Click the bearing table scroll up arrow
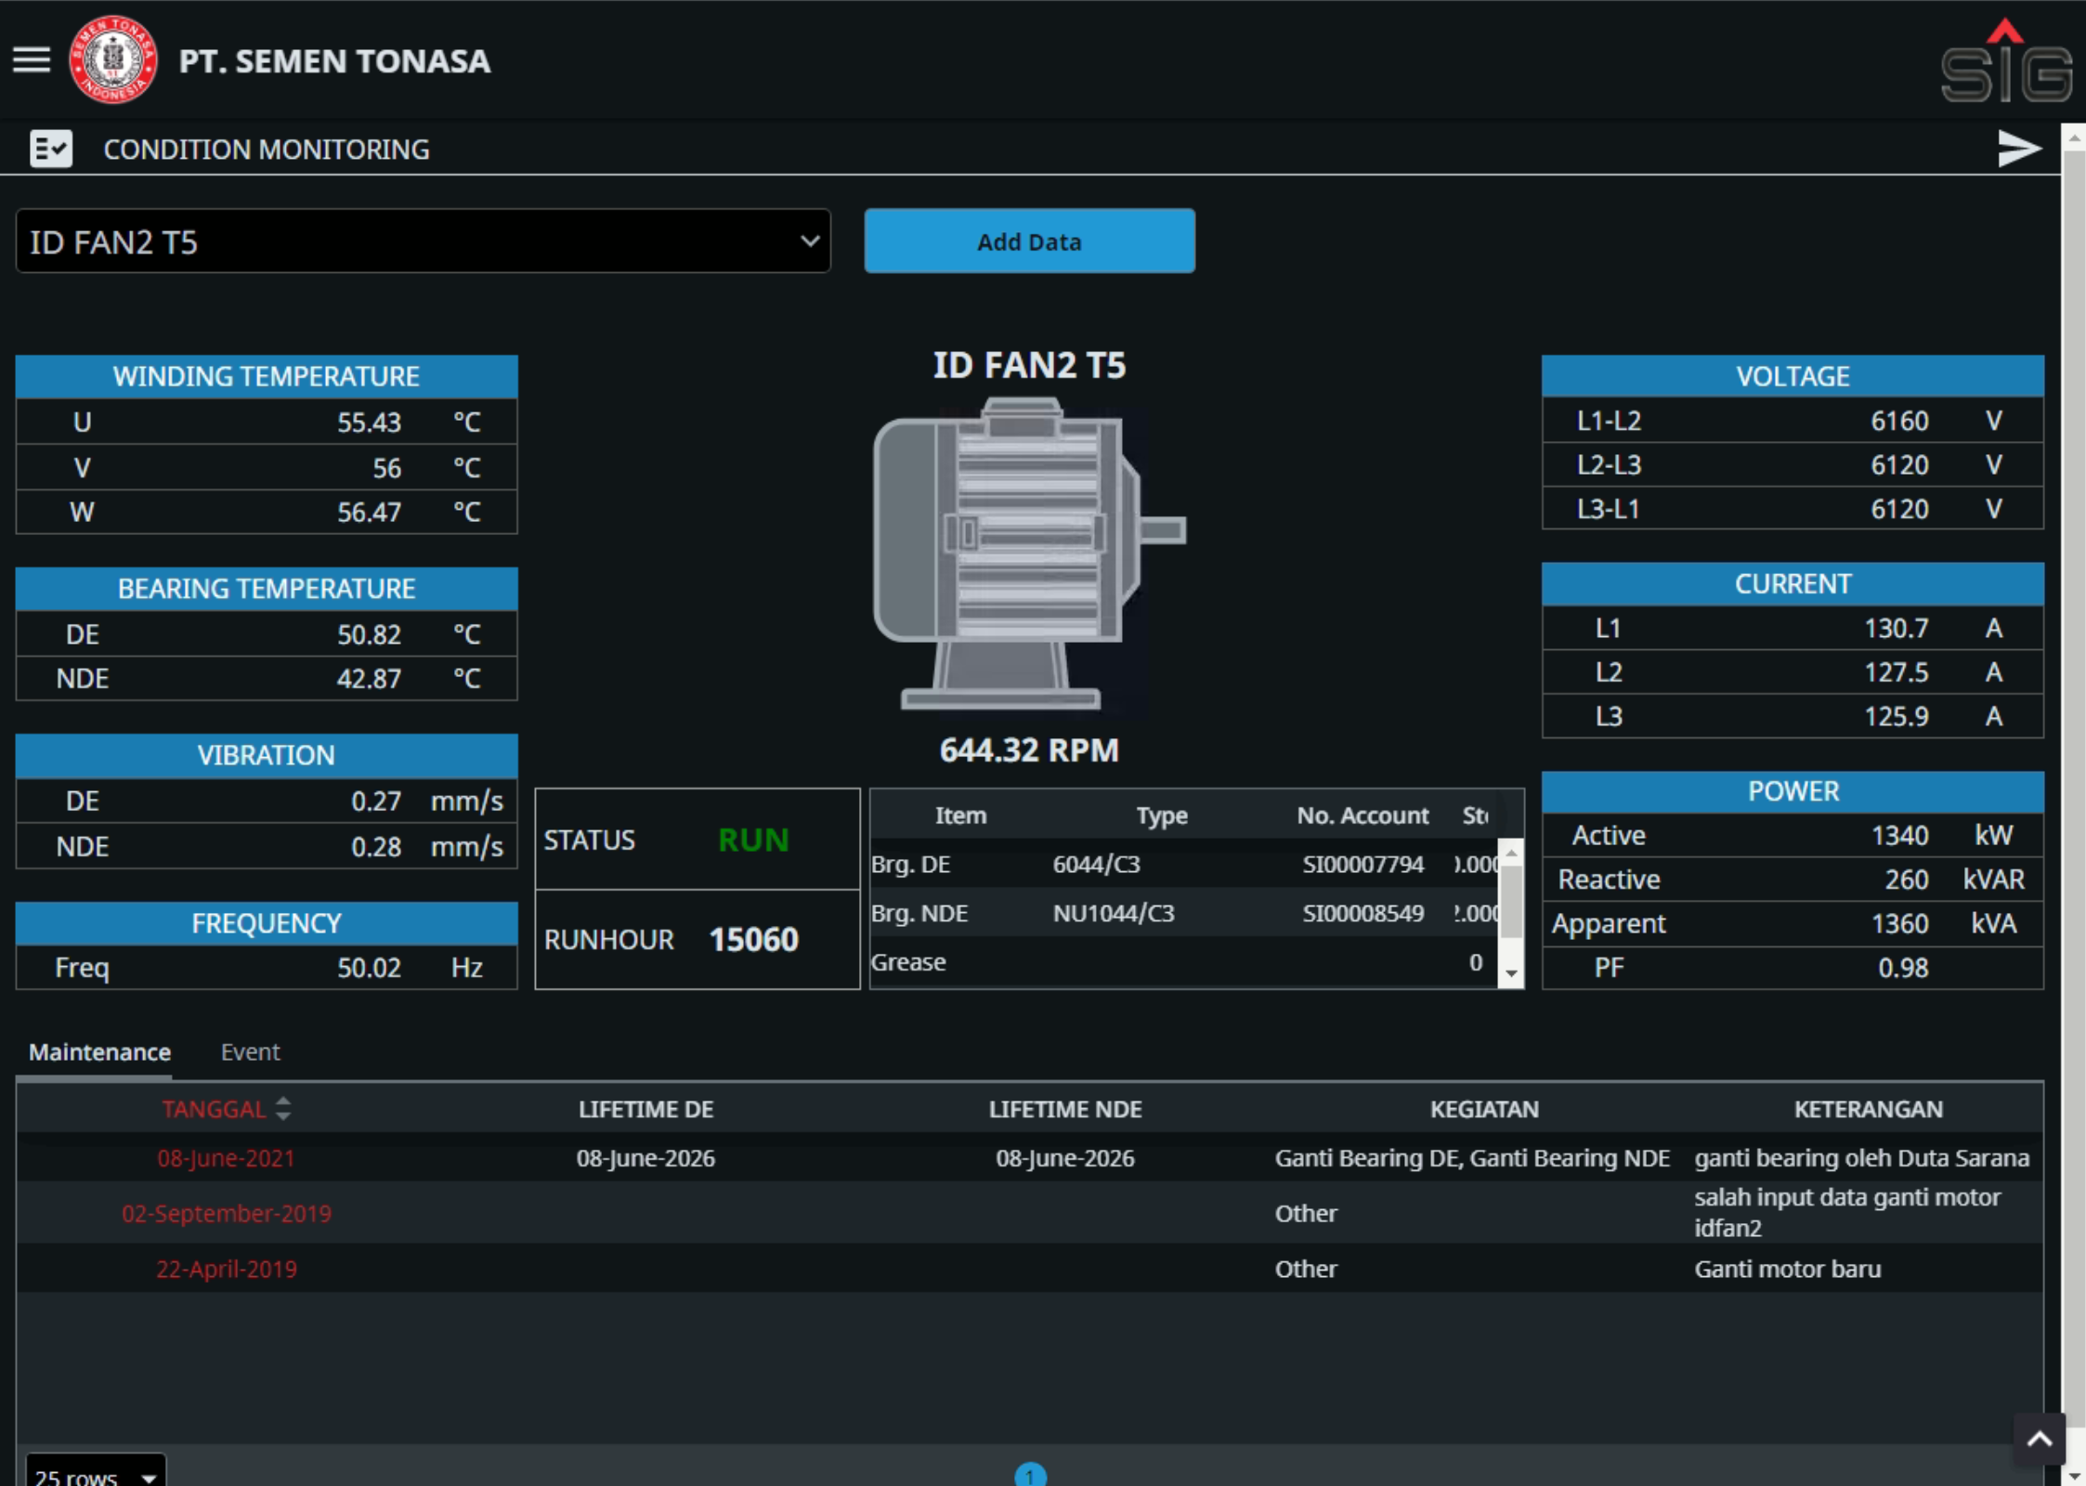This screenshot has height=1486, width=2086. (x=1511, y=851)
